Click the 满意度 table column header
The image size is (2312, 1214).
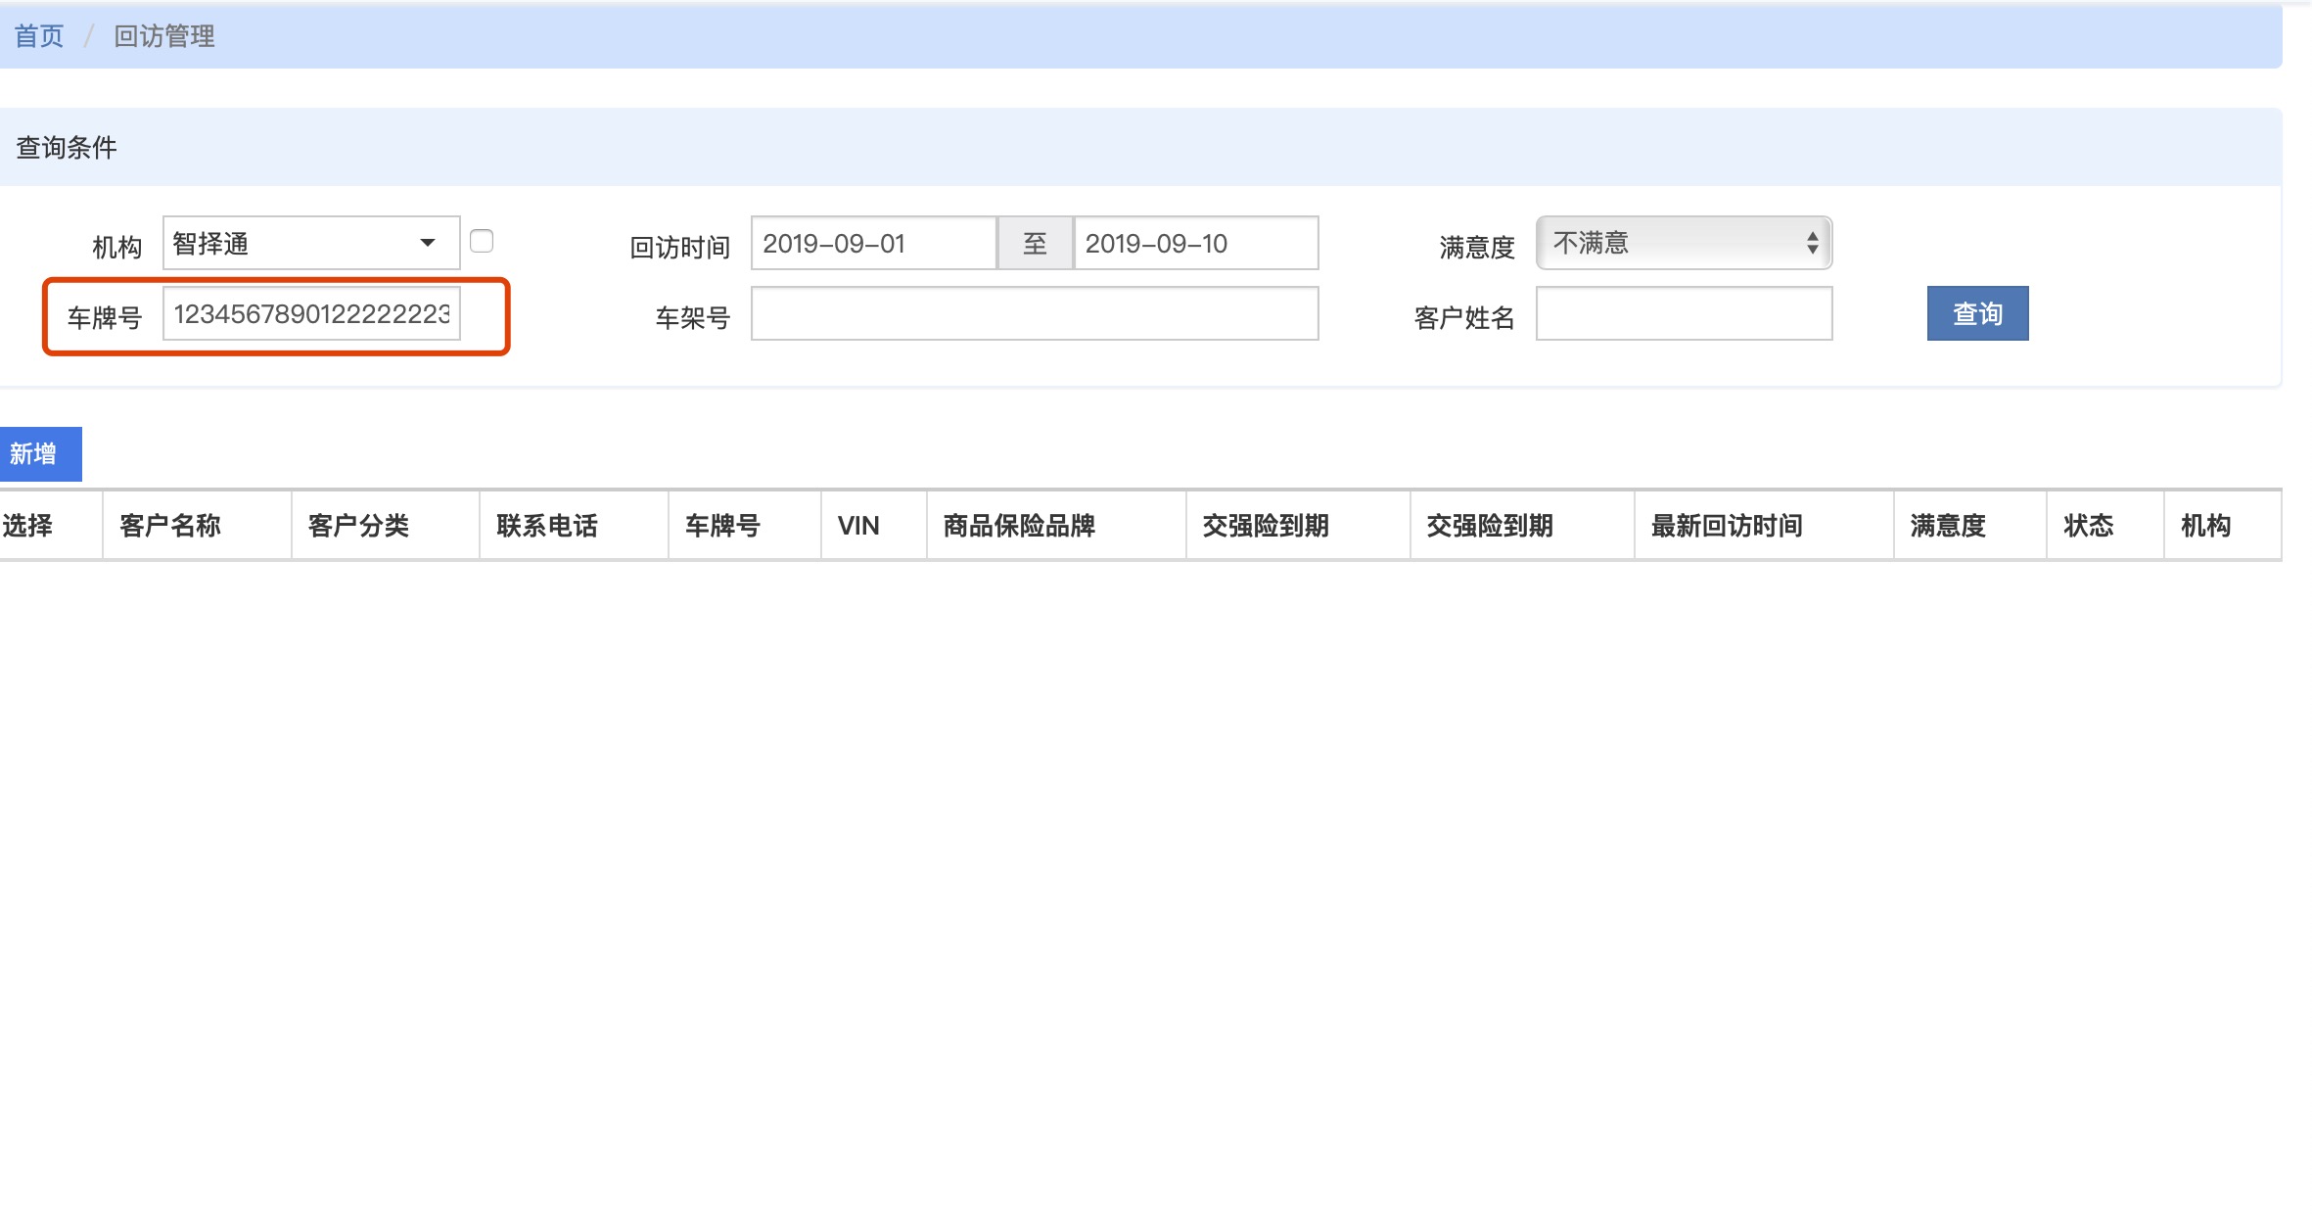click(1948, 526)
